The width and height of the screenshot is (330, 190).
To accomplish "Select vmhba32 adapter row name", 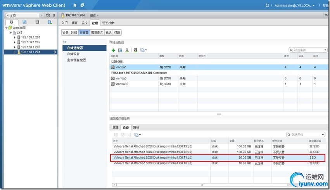I will (x=122, y=84).
